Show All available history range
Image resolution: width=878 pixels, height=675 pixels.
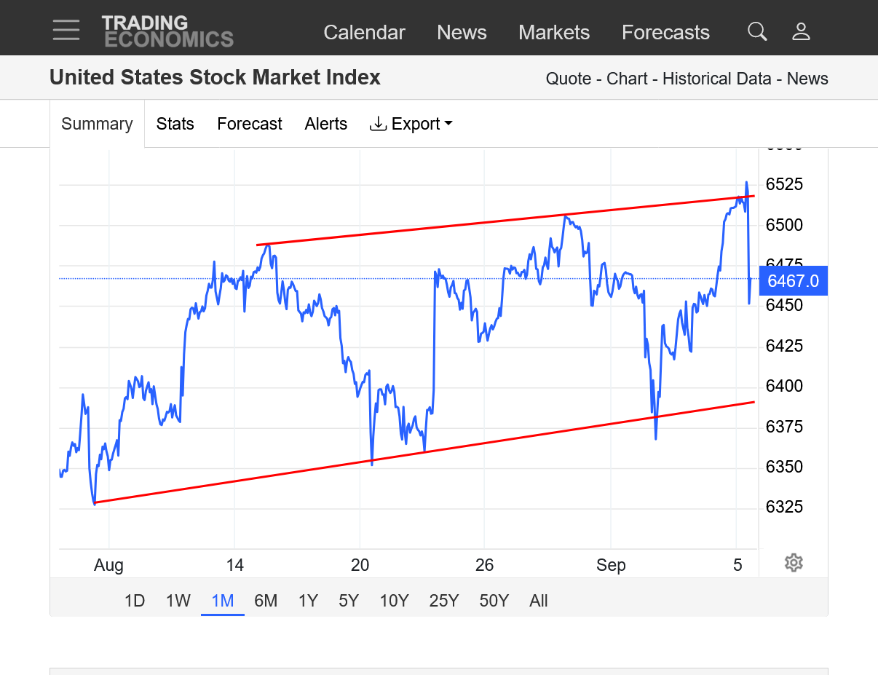tap(539, 601)
